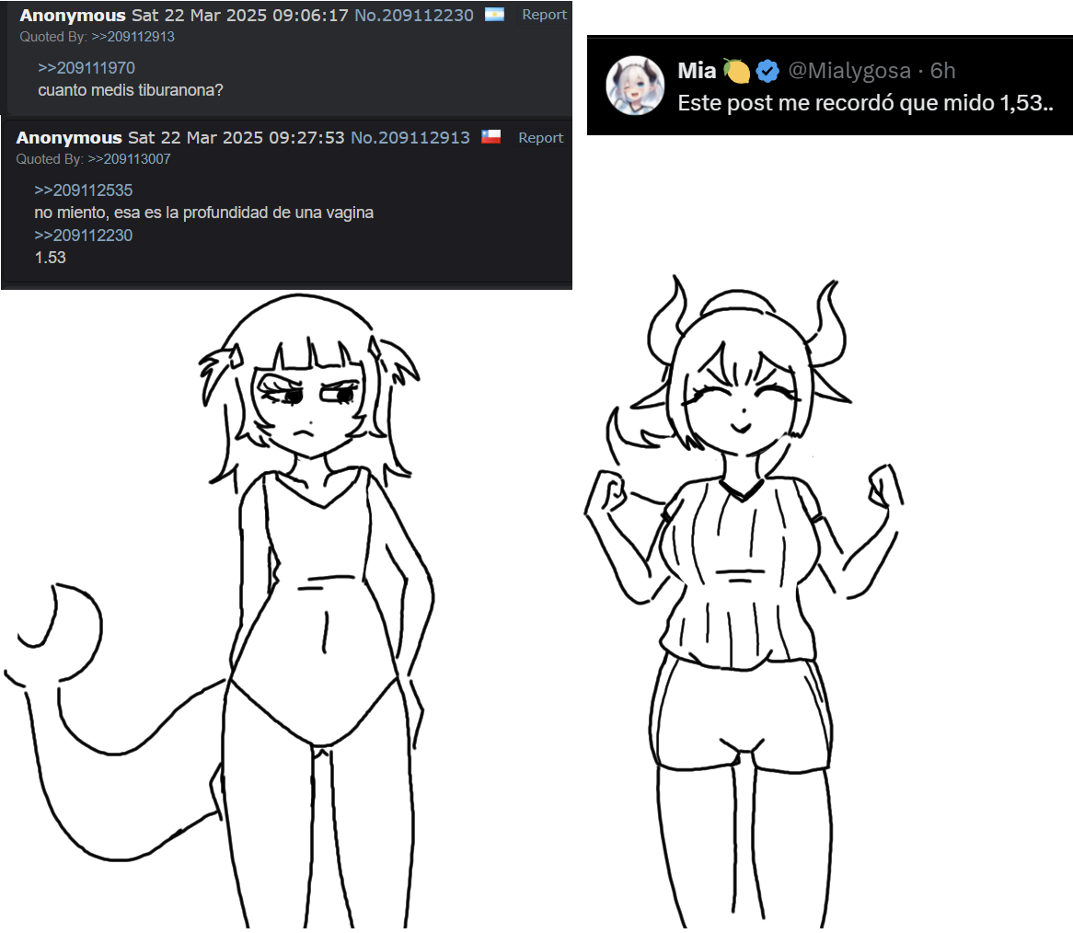Click the horned girl drawing
Screen dimensions: 1073x933
(743, 602)
